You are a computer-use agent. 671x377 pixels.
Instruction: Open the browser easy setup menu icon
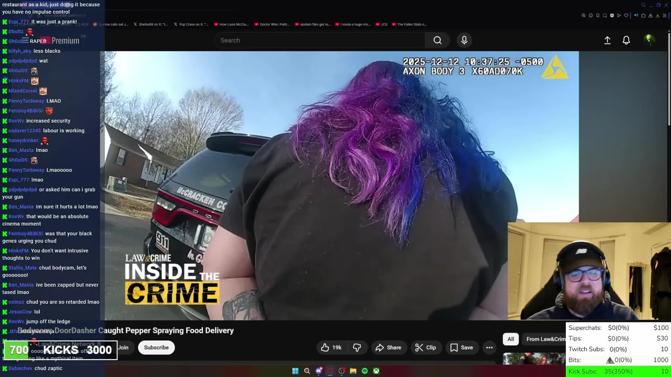(665, 16)
